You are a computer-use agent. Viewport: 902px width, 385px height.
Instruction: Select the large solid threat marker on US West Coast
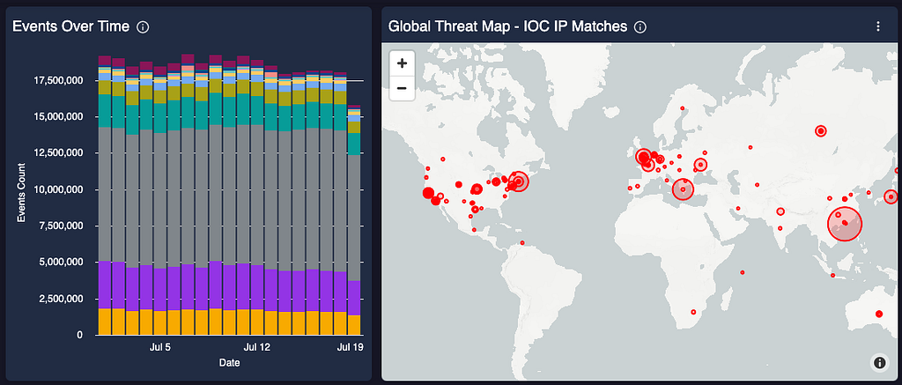pos(428,193)
